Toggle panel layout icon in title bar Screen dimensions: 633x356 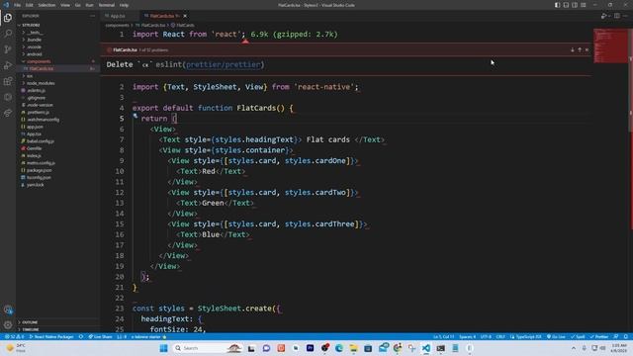[x=566, y=5]
